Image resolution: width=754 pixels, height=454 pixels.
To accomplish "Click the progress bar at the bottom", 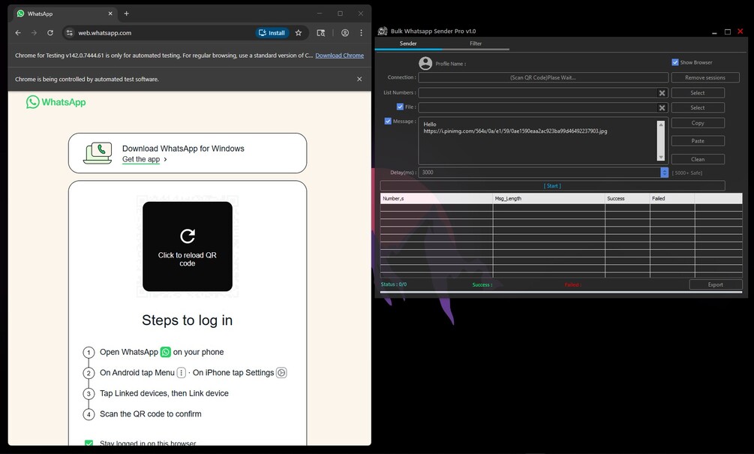I will pos(561,292).
